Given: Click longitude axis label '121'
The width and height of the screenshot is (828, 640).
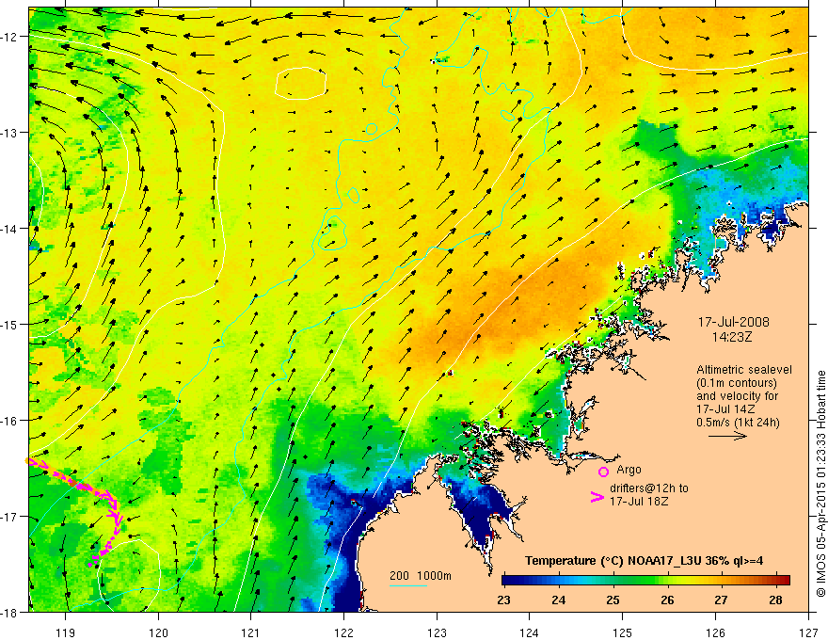Looking at the screenshot, I should 250,632.
